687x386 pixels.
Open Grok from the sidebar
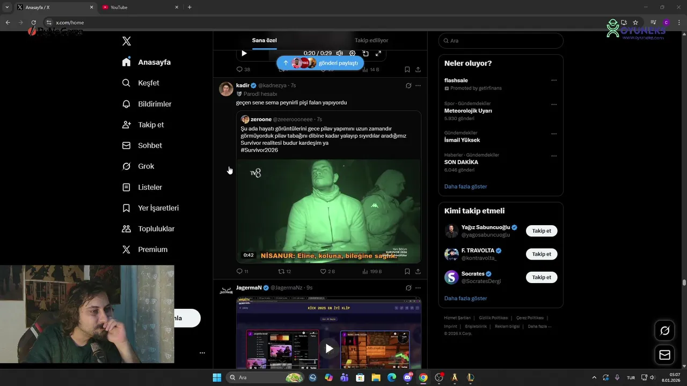pyautogui.click(x=138, y=166)
